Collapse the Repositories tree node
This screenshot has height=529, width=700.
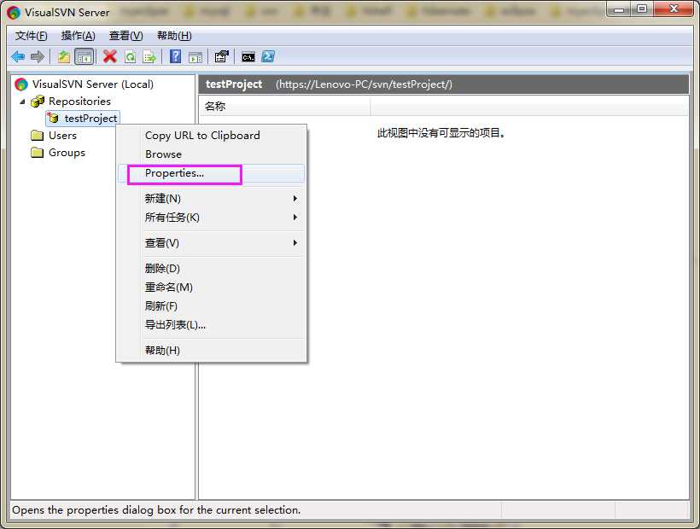22,102
